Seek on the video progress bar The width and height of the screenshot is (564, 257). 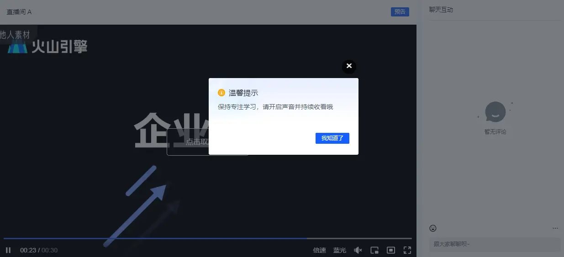208,238
